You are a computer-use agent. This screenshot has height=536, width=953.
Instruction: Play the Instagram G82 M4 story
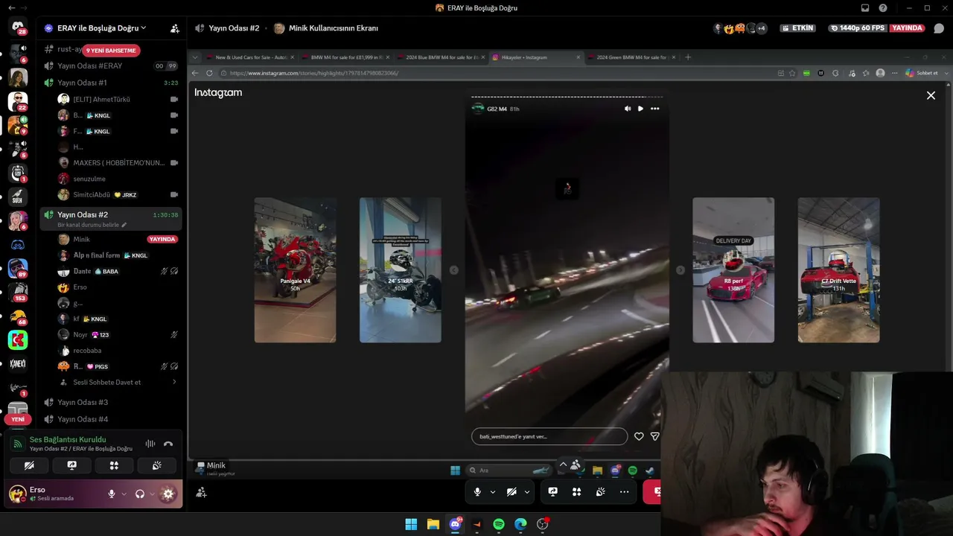[640, 109]
